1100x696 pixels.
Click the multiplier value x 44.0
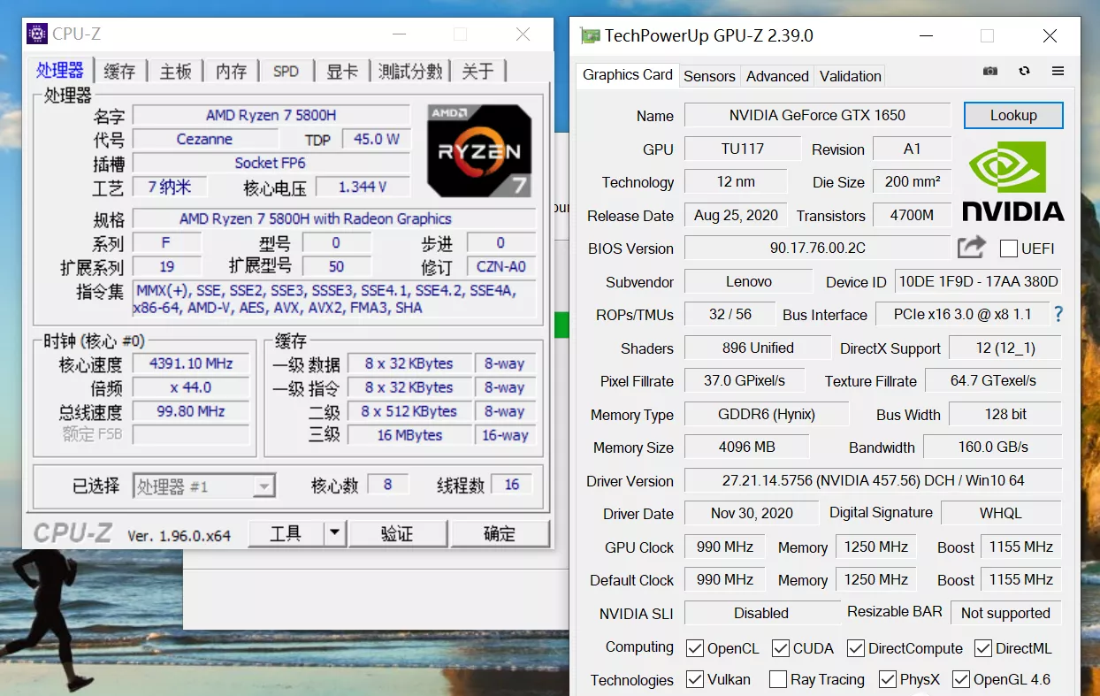click(191, 387)
